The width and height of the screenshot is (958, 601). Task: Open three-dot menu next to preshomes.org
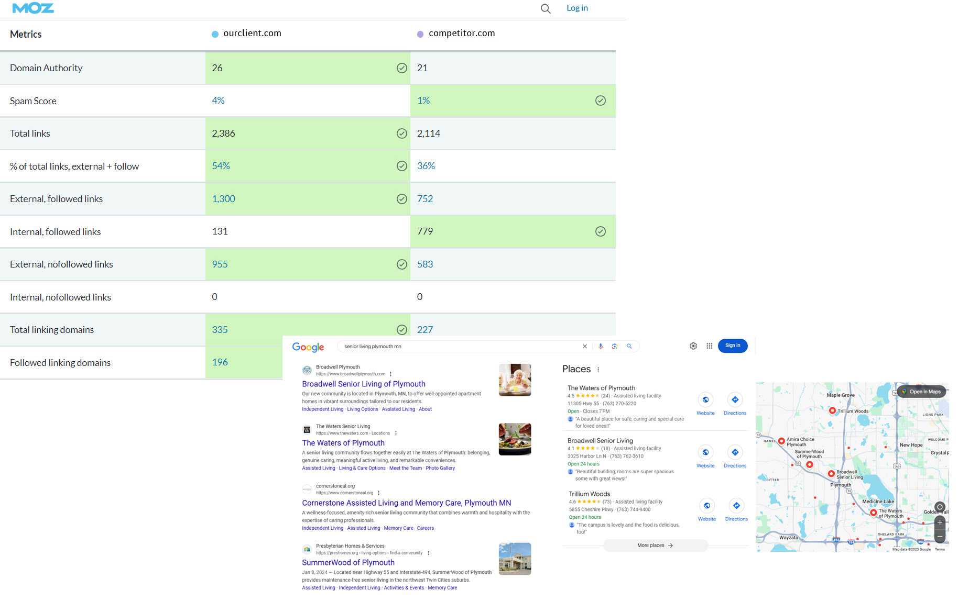point(429,553)
